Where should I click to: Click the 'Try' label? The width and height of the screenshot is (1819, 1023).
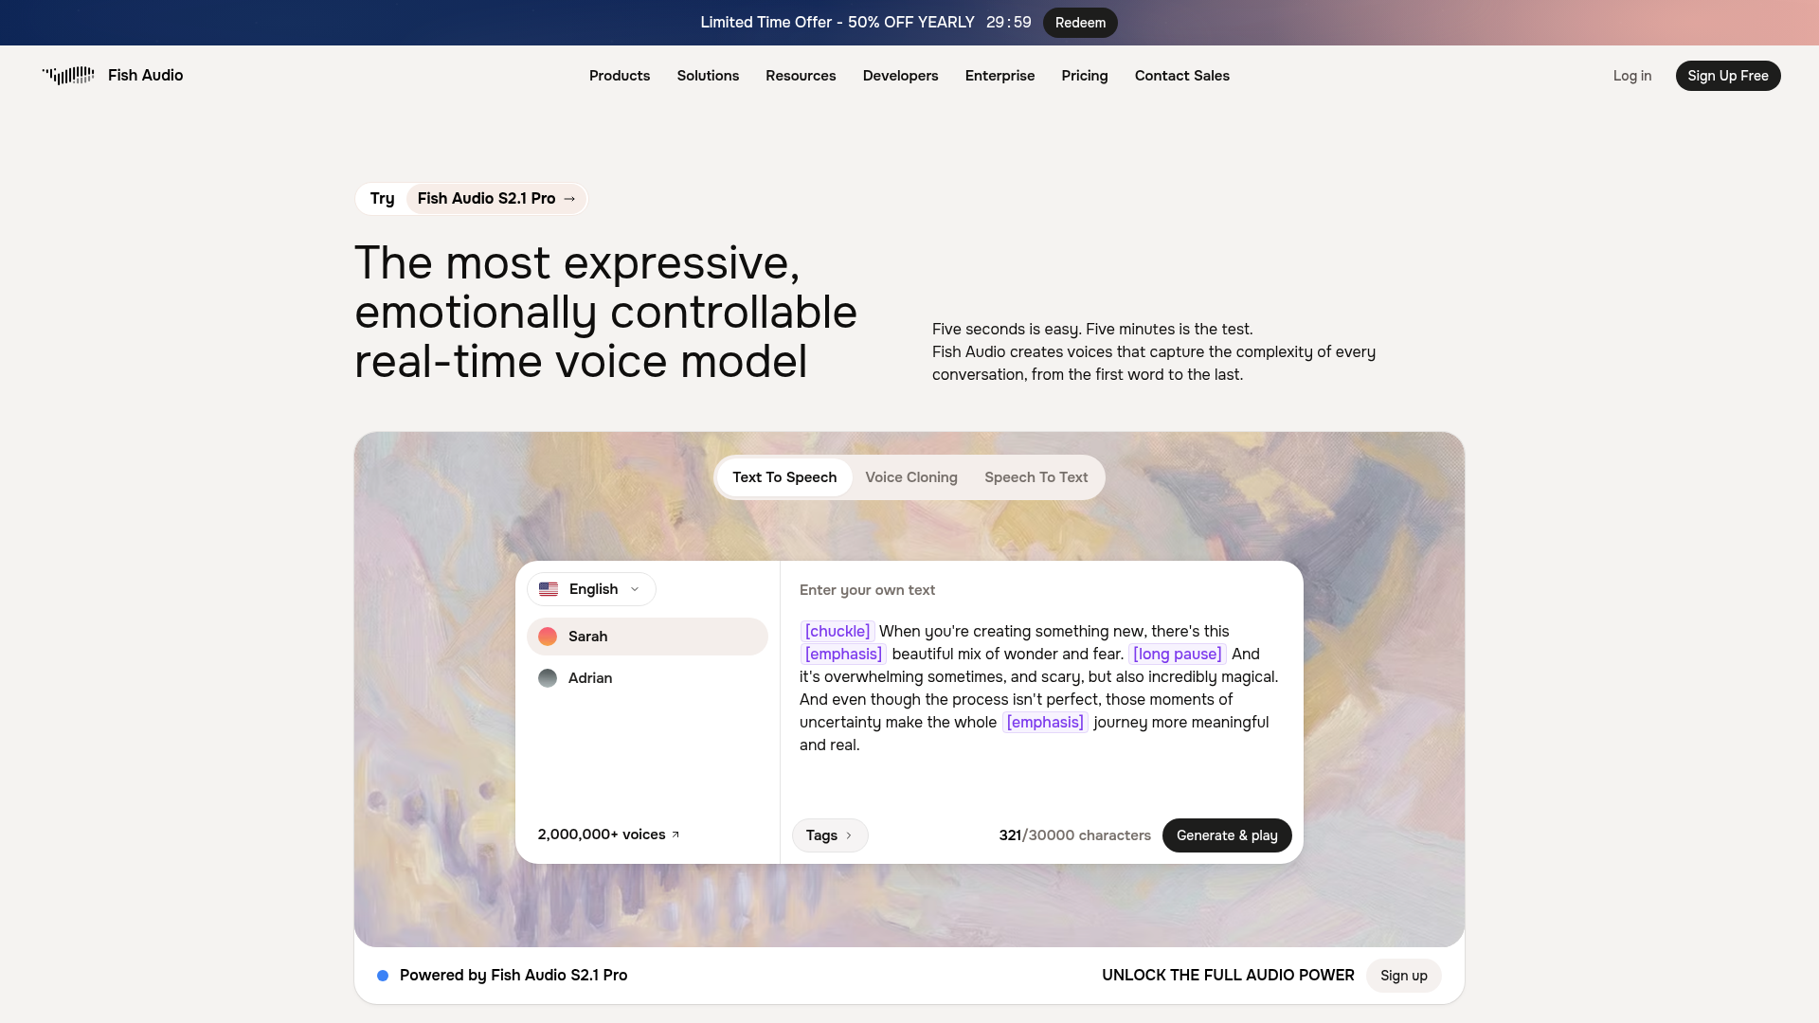click(x=382, y=199)
